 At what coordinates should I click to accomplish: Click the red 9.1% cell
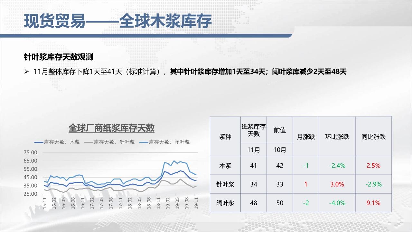[373, 203]
